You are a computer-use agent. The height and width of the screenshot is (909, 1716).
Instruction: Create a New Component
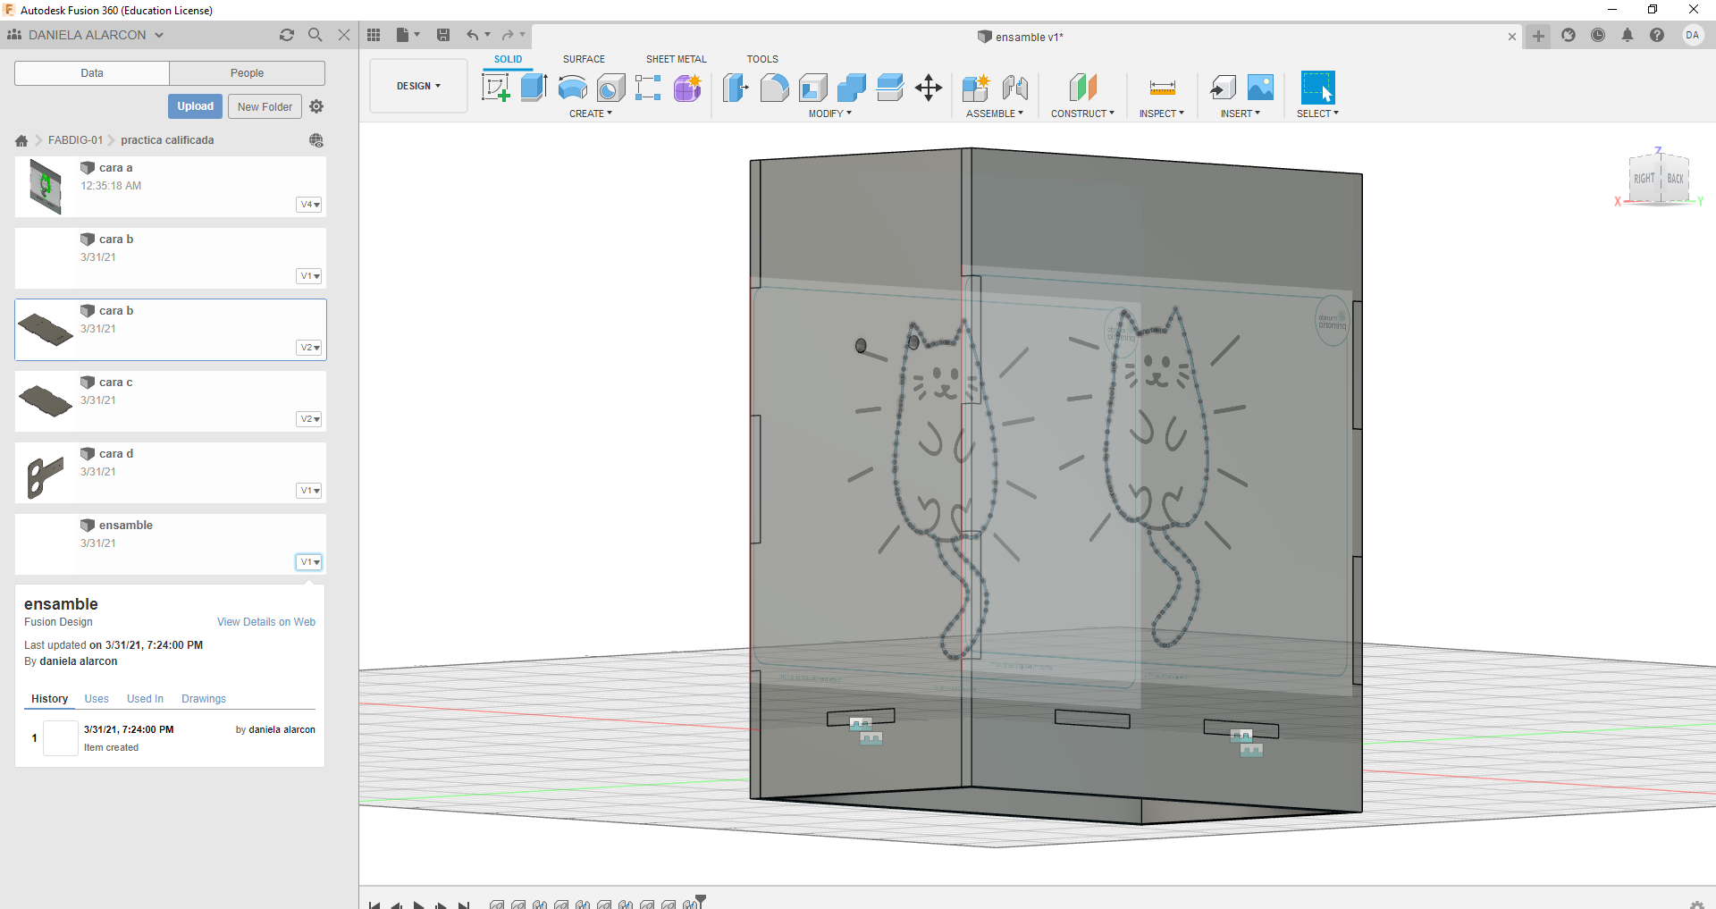point(976,88)
